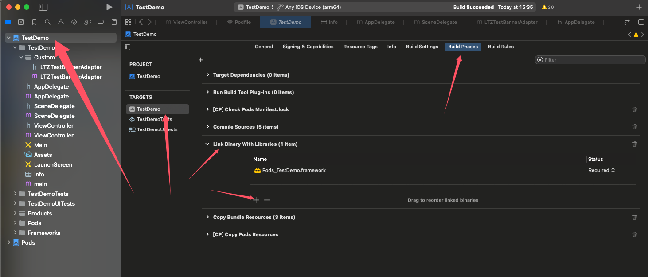Delete the Compile Sources phase

coord(635,127)
